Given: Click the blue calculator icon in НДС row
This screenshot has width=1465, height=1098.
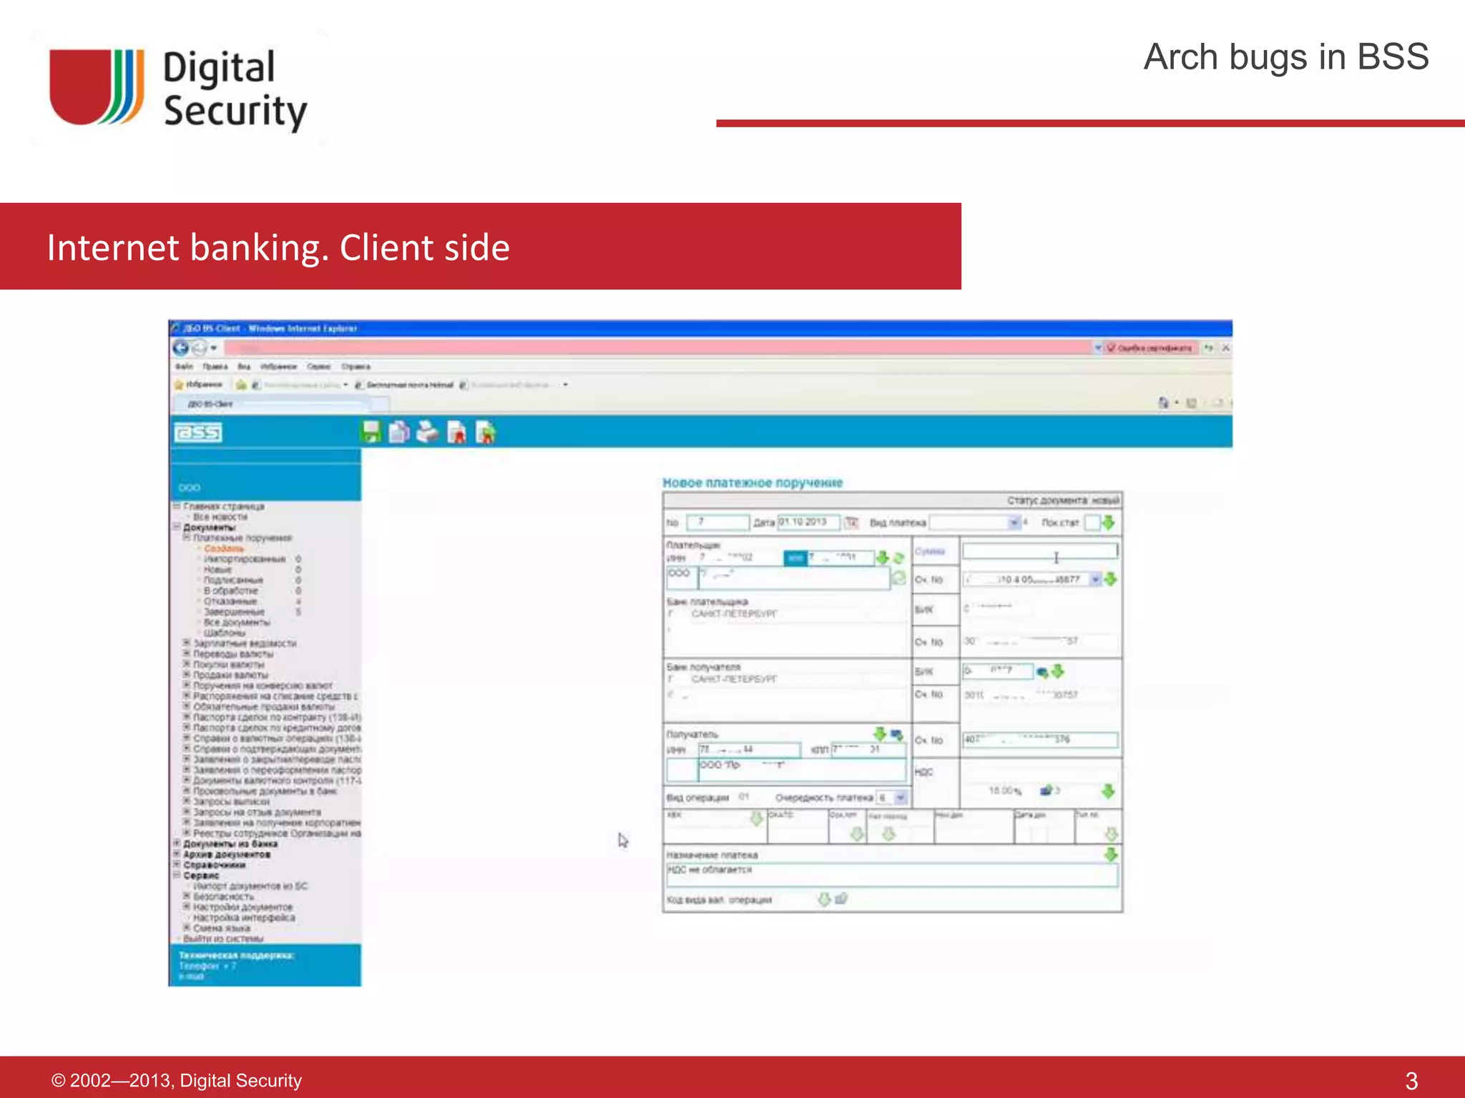Looking at the screenshot, I should pyautogui.click(x=1047, y=791).
